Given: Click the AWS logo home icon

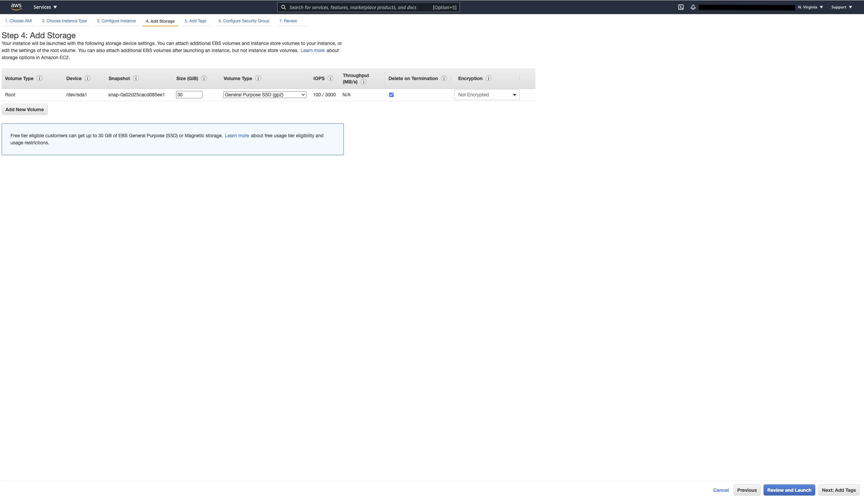Looking at the screenshot, I should [16, 7].
